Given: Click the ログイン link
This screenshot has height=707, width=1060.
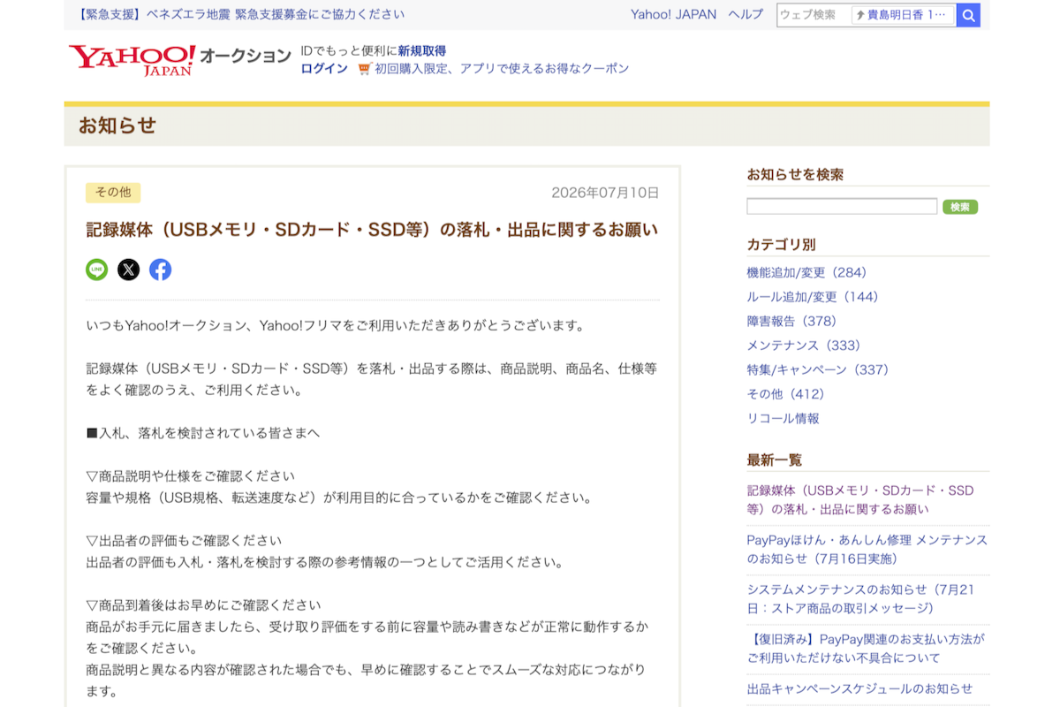Looking at the screenshot, I should tap(324, 68).
